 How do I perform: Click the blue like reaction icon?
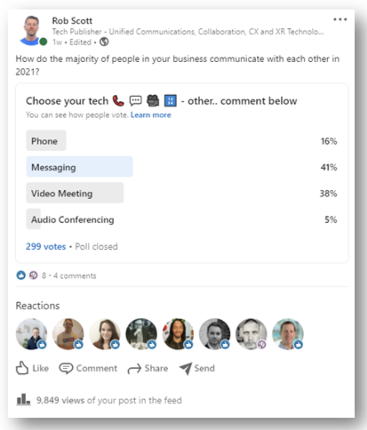pos(21,276)
